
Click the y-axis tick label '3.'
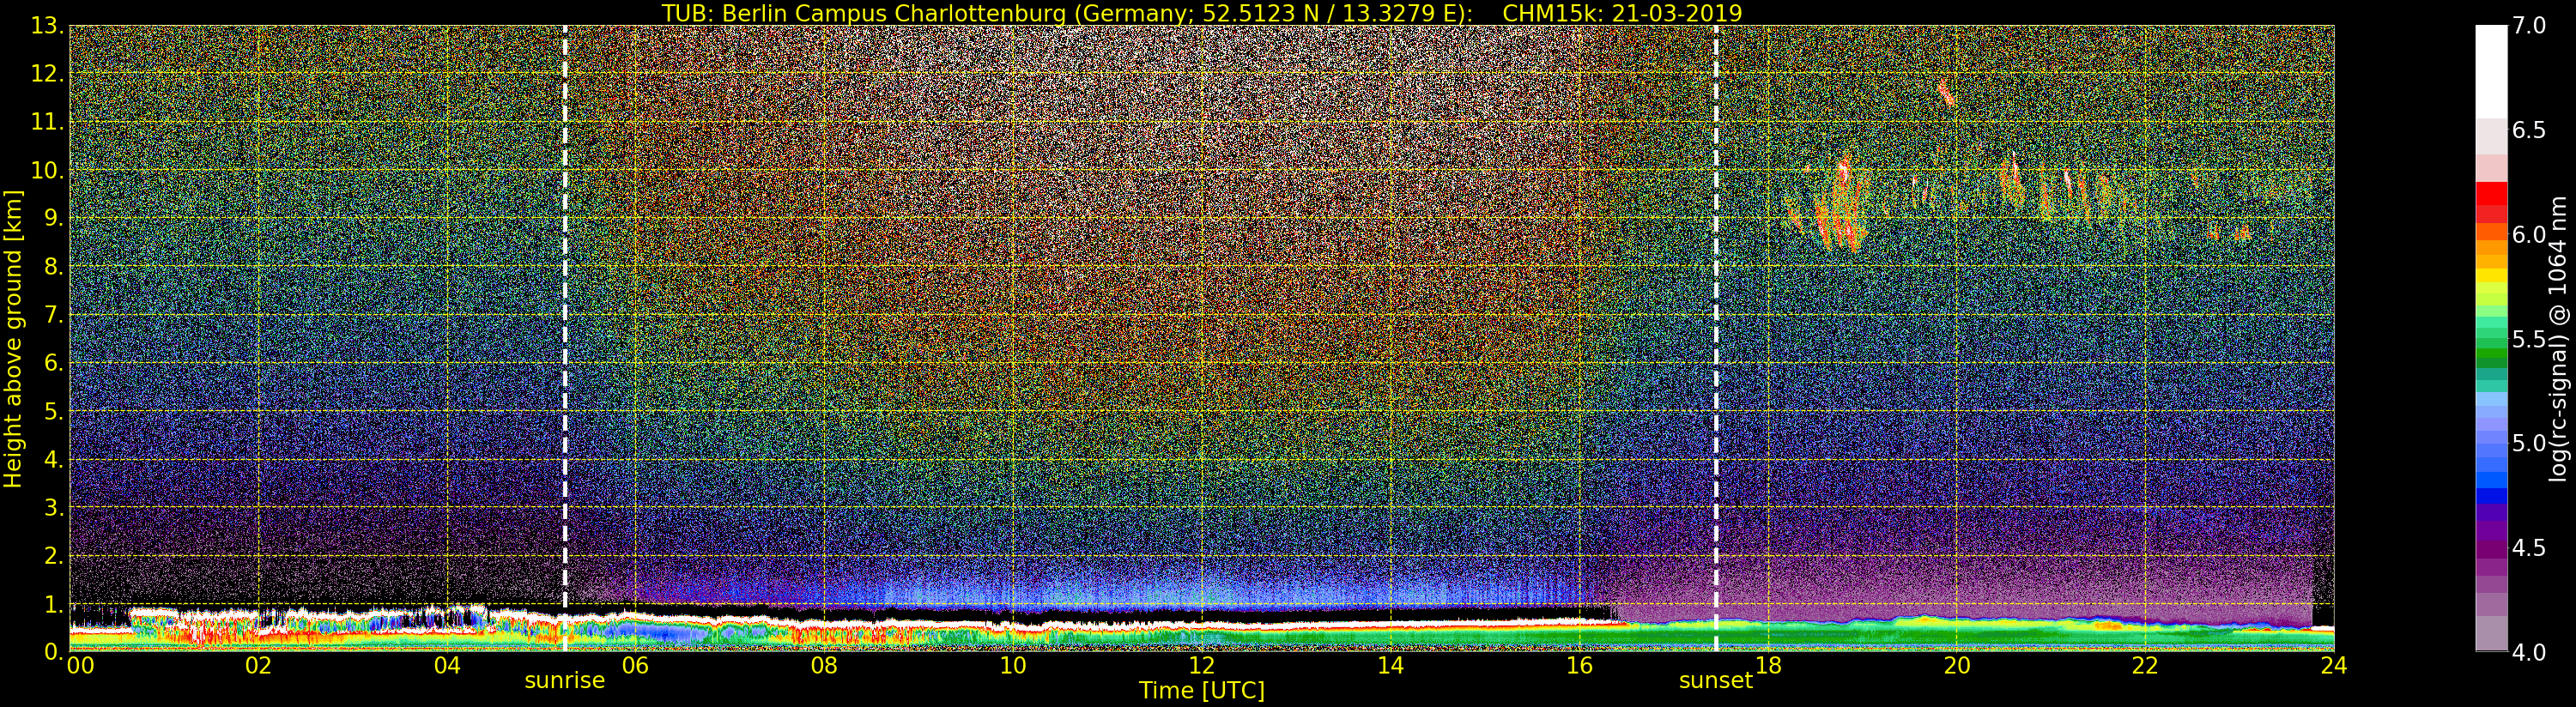click(x=54, y=507)
